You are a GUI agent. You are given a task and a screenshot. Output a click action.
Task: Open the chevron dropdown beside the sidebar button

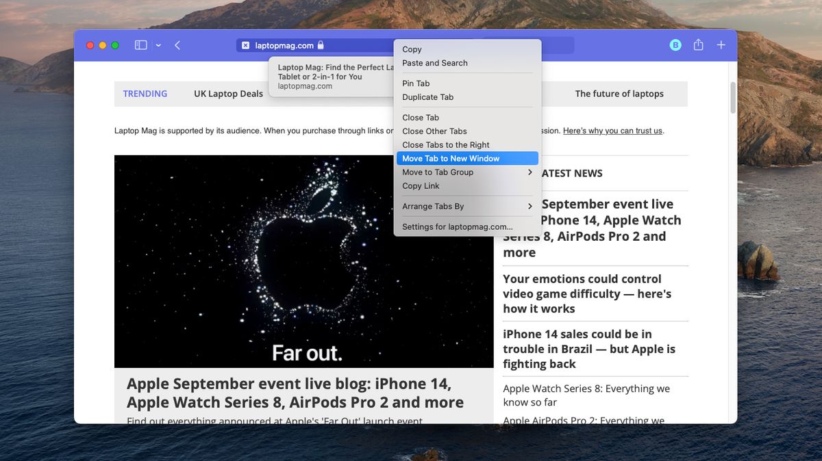point(158,44)
